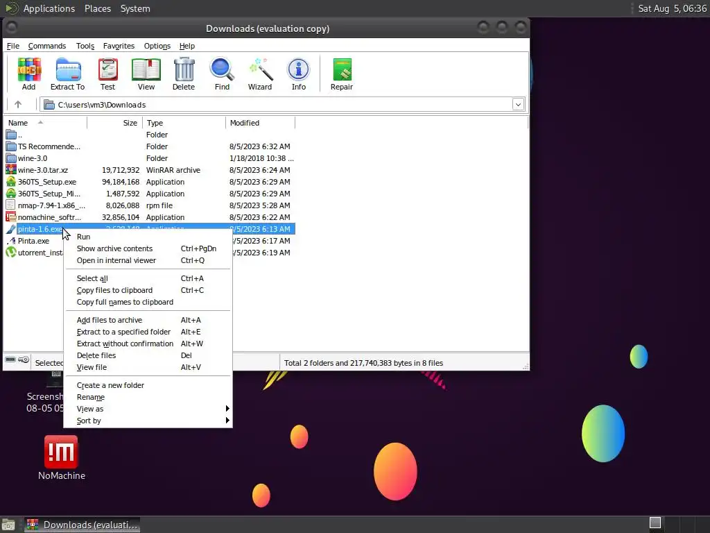710x533 pixels.
Task: Choose View file menu entry
Action: pos(148,367)
